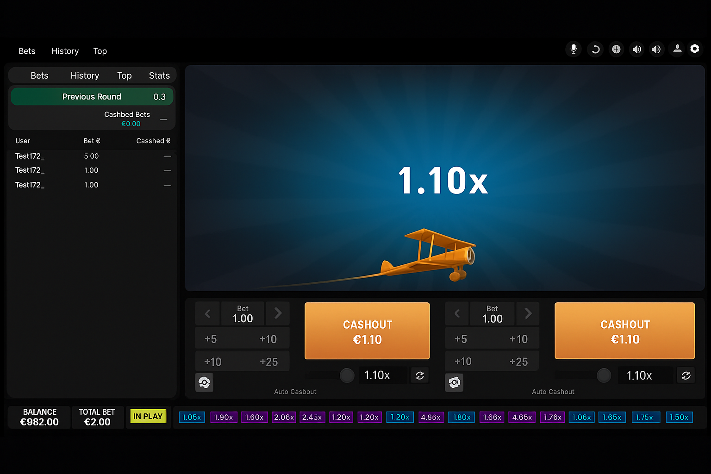This screenshot has height=474, width=711.
Task: Select the 4.65x result chip
Action: (x=522, y=417)
